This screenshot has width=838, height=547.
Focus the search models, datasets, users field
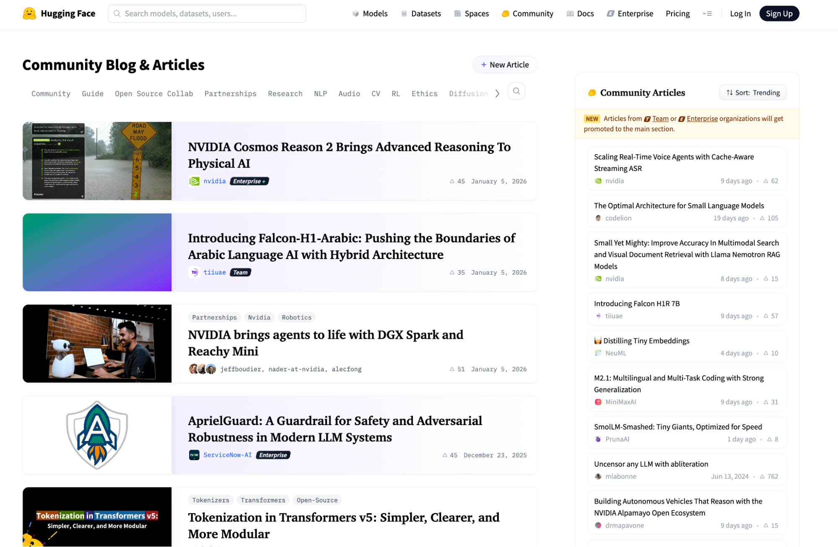pos(207,13)
